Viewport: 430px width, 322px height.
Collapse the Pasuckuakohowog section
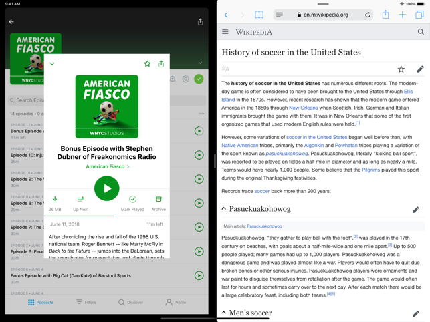tap(224, 209)
